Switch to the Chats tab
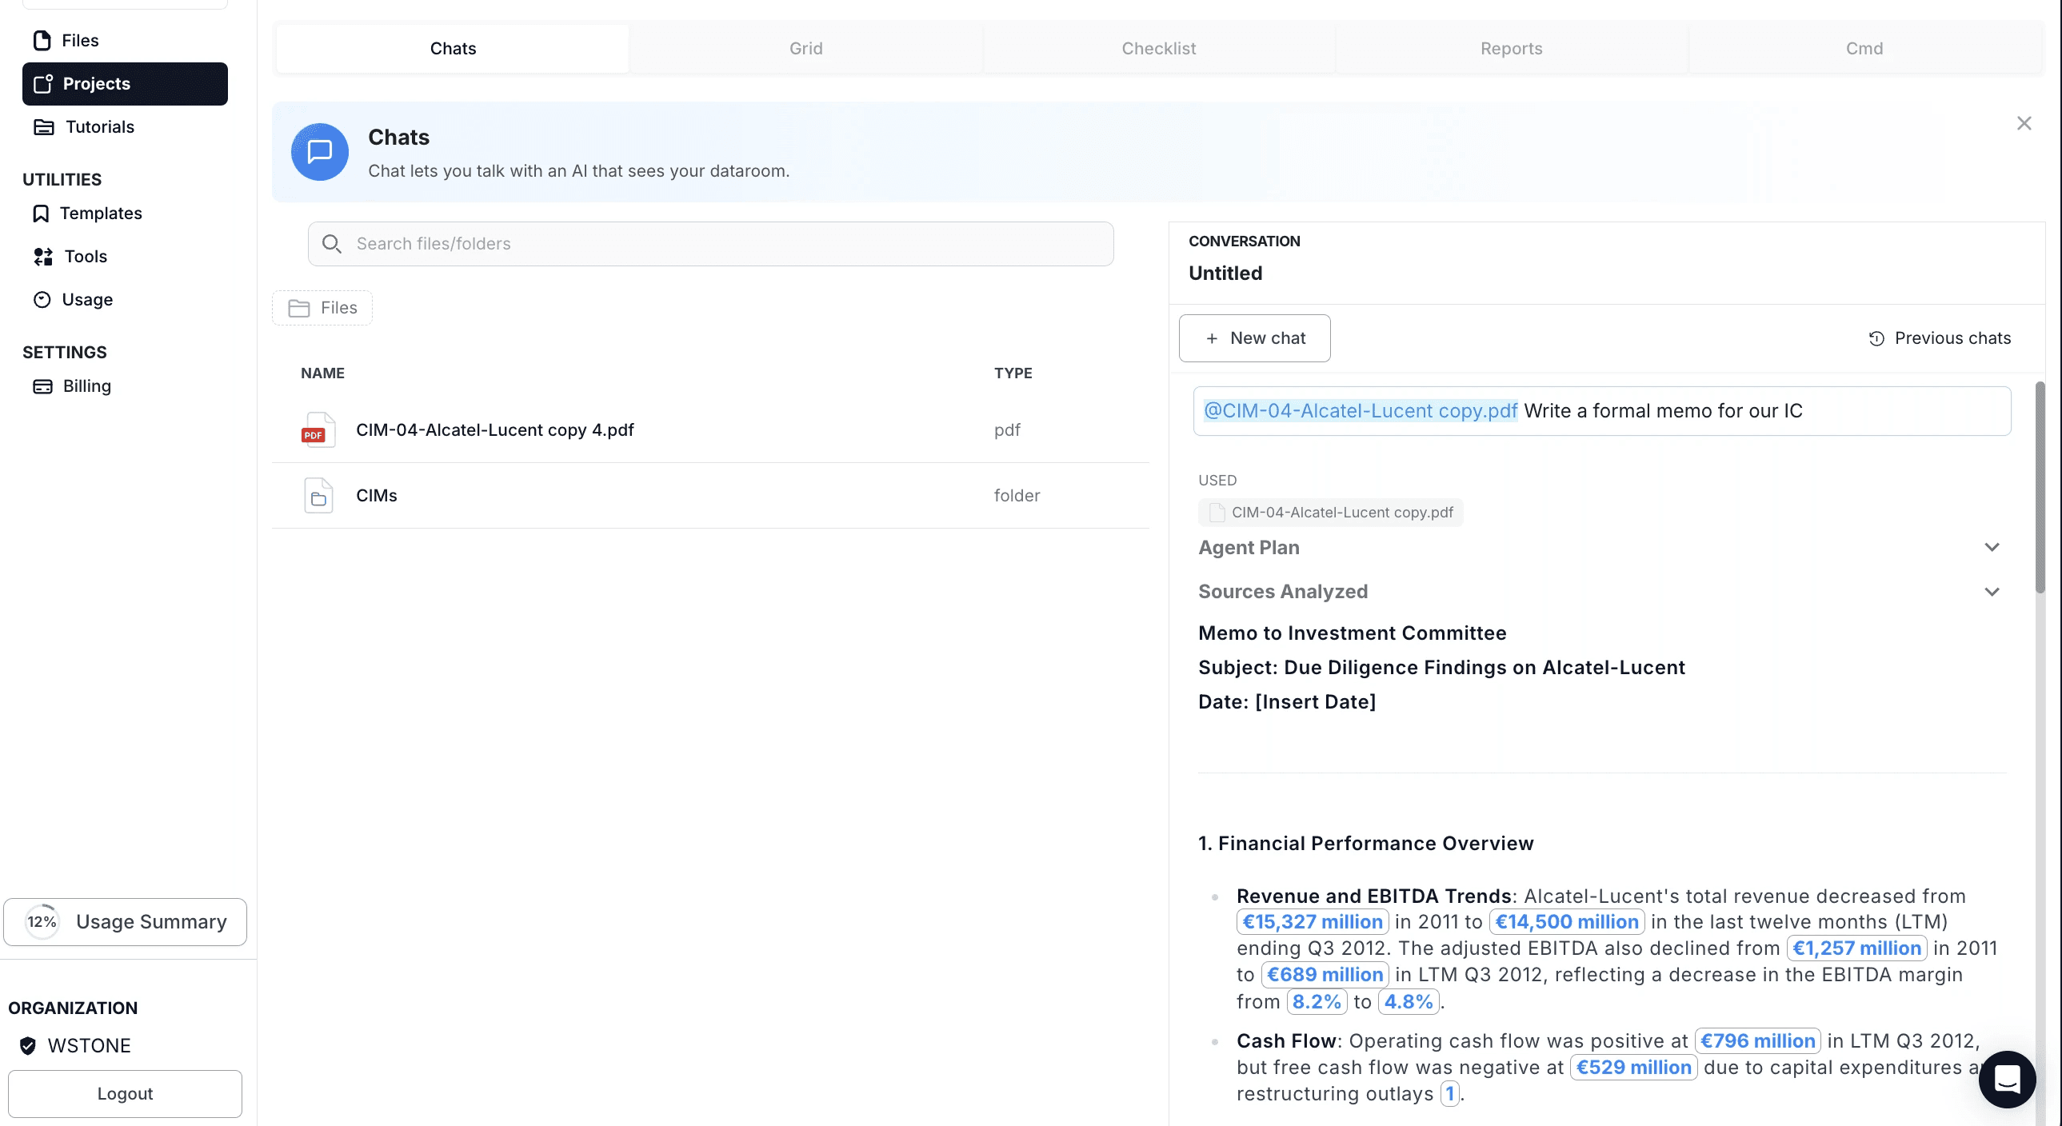The width and height of the screenshot is (2062, 1126). pyautogui.click(x=453, y=49)
